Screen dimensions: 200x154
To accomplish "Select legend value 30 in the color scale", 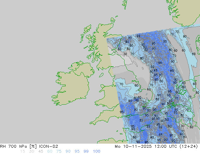I will click(32, 151).
